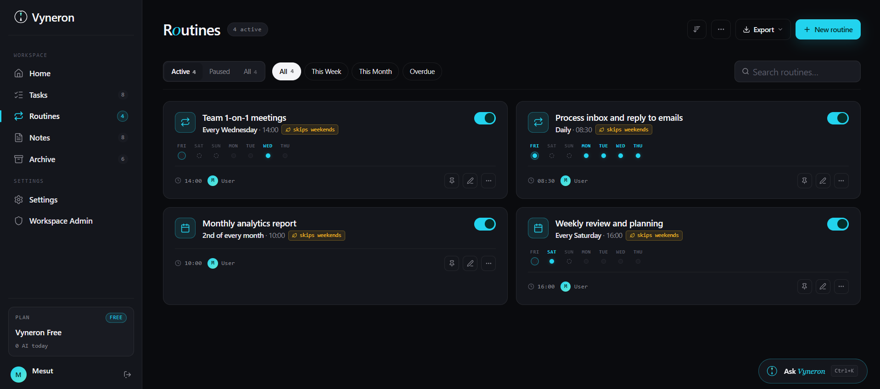Click the repeat icon on Process inbox card
This screenshot has width=880, height=389.
point(538,122)
